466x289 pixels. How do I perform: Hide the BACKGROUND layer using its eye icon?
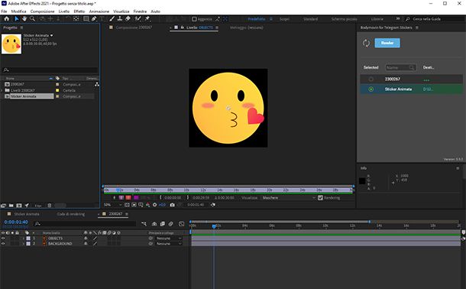(3, 243)
